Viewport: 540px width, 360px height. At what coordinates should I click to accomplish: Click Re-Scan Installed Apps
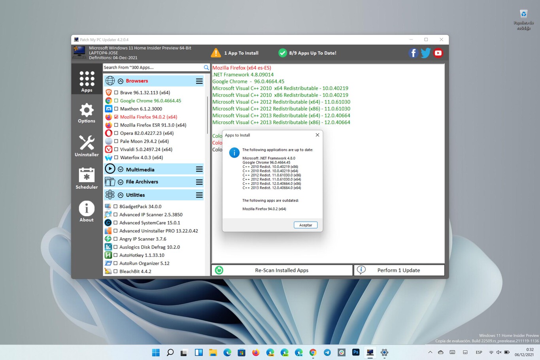pos(281,270)
